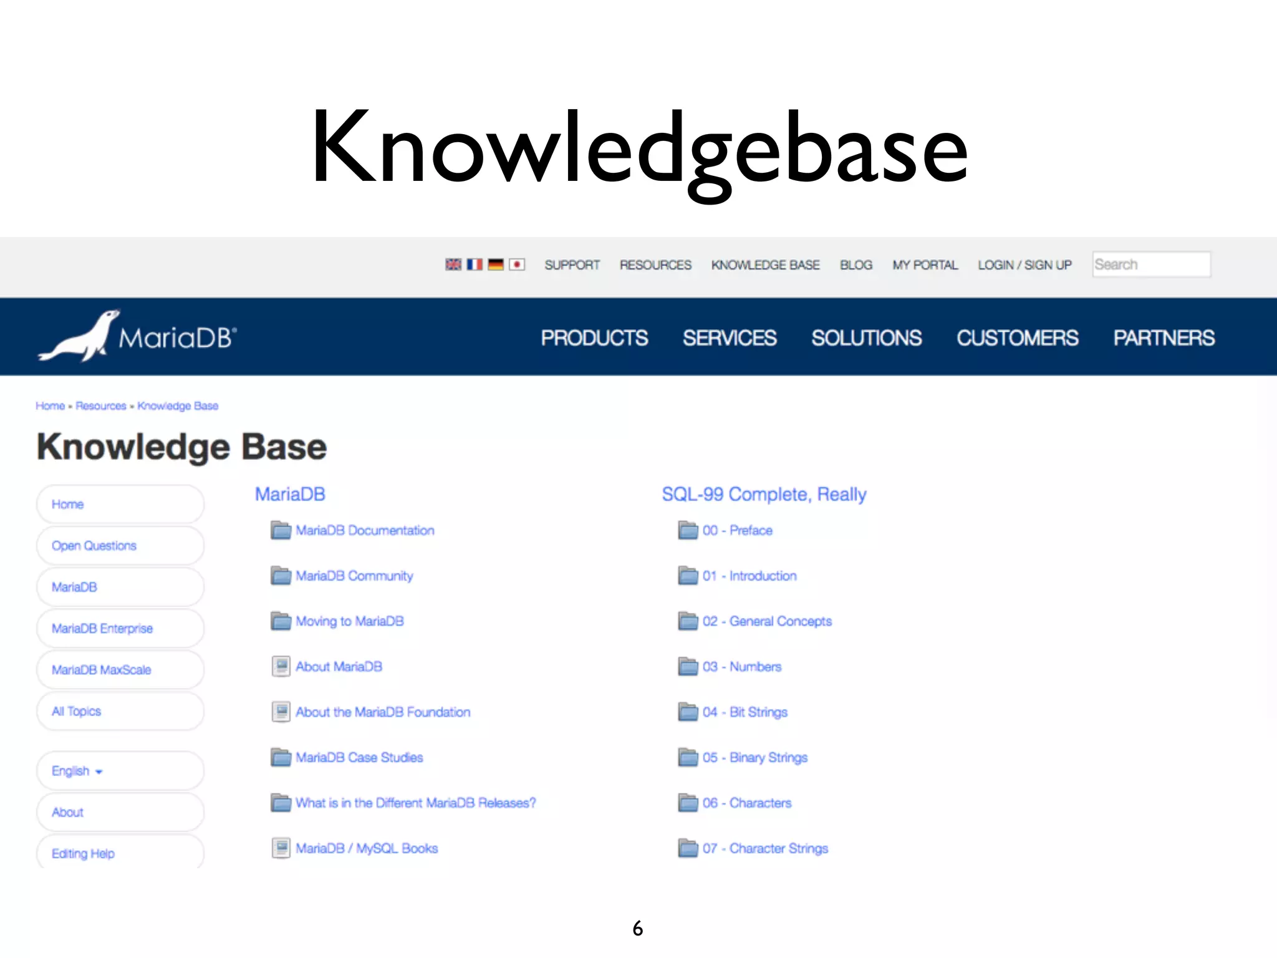
Task: Select Editing Help in the sidebar
Action: [120, 852]
